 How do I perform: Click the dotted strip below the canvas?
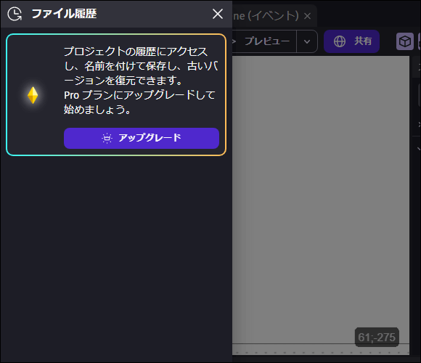click(321, 350)
